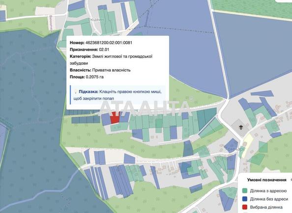Click the cadastral number 4623681200:02:001:0081
The height and width of the screenshot is (213, 292).
pyautogui.click(x=109, y=43)
